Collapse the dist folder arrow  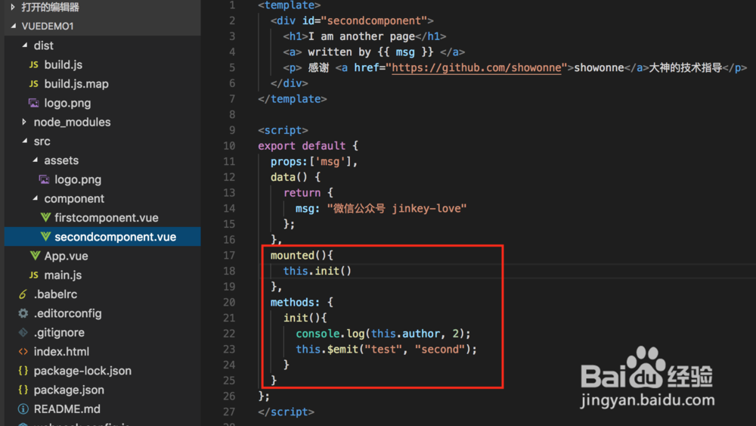[x=25, y=45]
